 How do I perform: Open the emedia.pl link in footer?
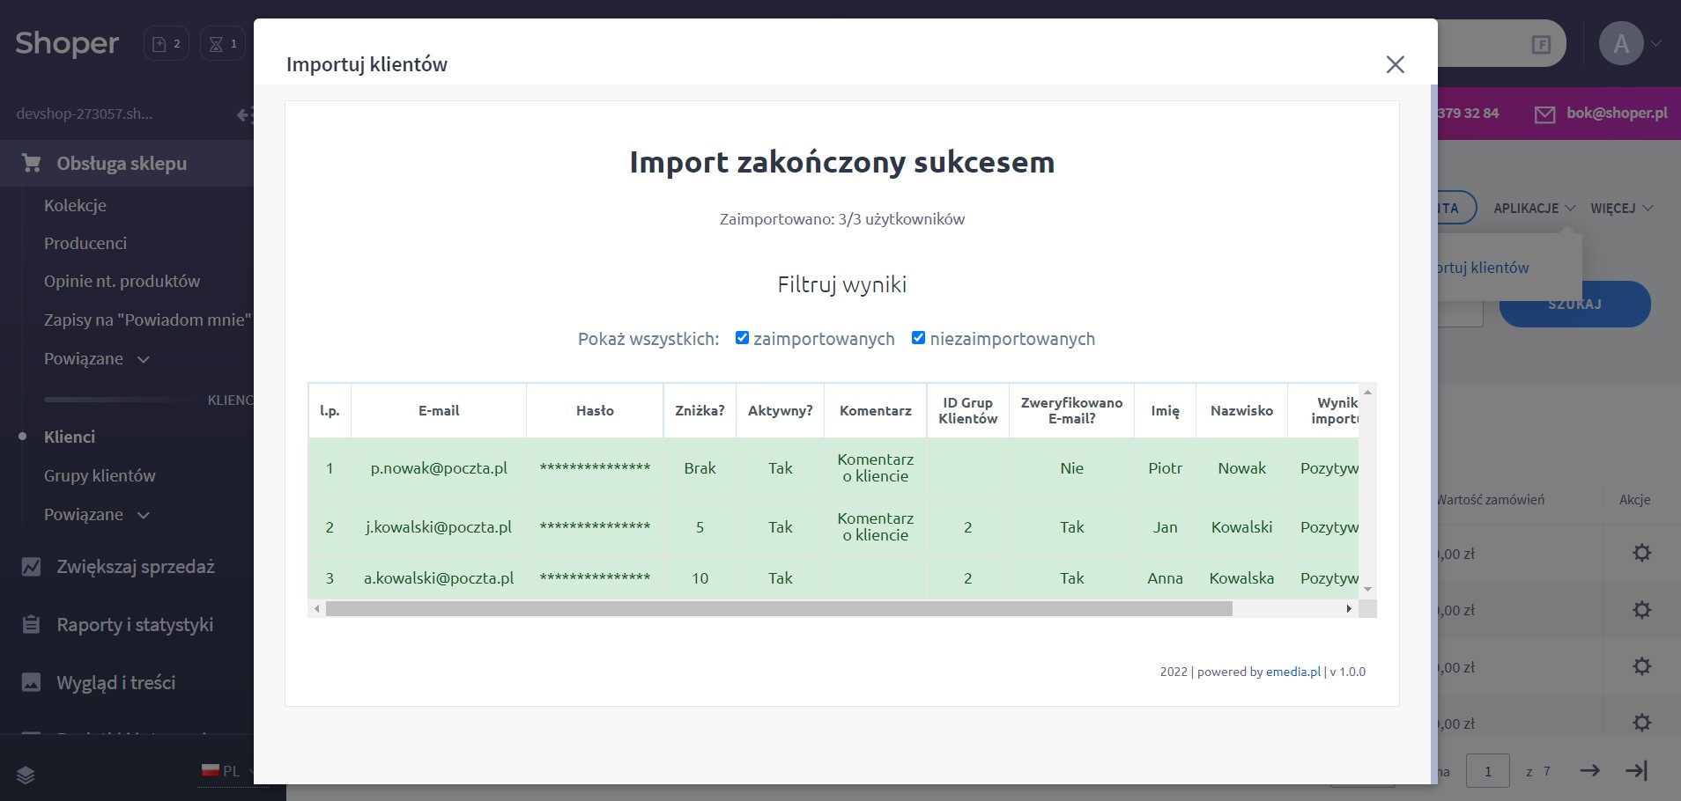1292,672
